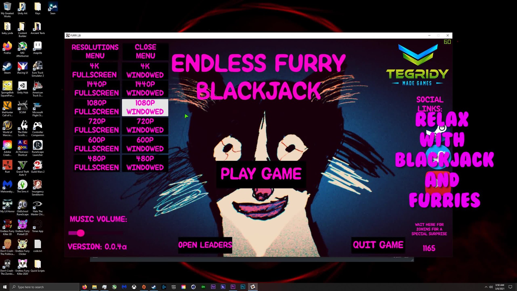Image resolution: width=517 pixels, height=291 pixels.
Task: Quit the game with Quit Game
Action: 378,245
